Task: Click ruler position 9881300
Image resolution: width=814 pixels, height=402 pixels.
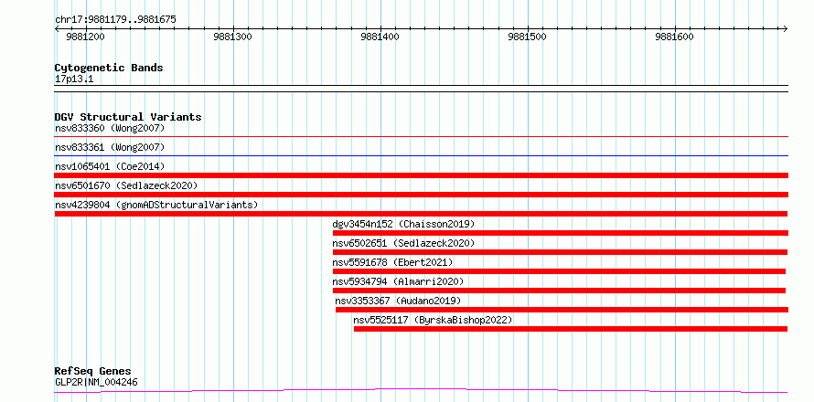Action: (233, 37)
